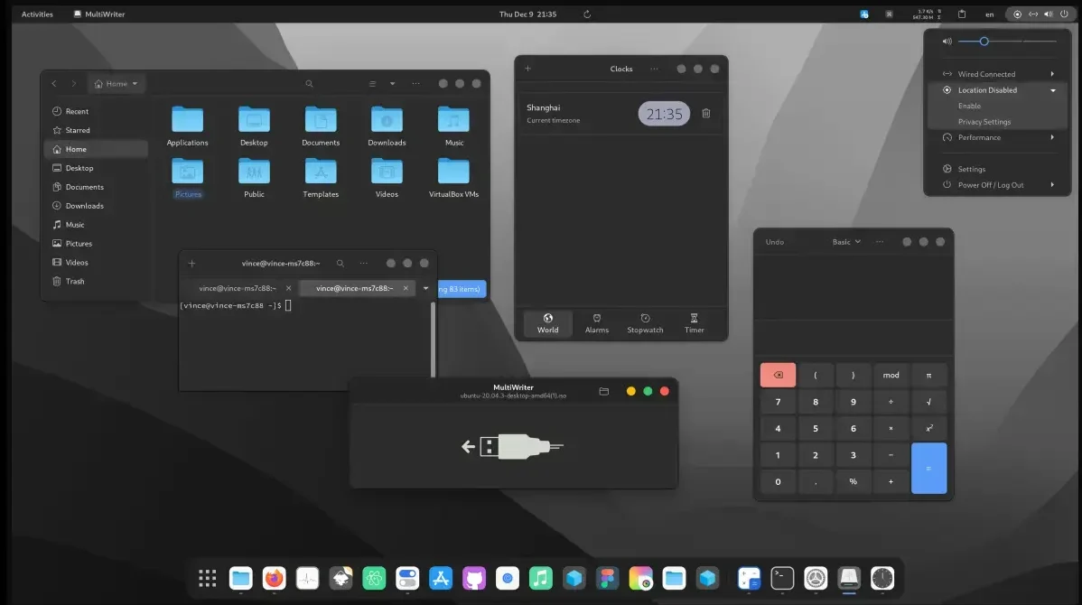The height and width of the screenshot is (605, 1082).
Task: Open the Alarms panel in Clocks
Action: (596, 323)
